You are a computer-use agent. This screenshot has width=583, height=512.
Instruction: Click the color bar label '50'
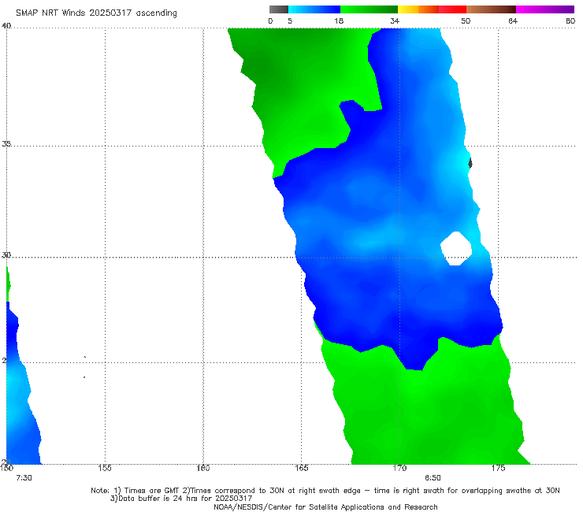coord(466,21)
